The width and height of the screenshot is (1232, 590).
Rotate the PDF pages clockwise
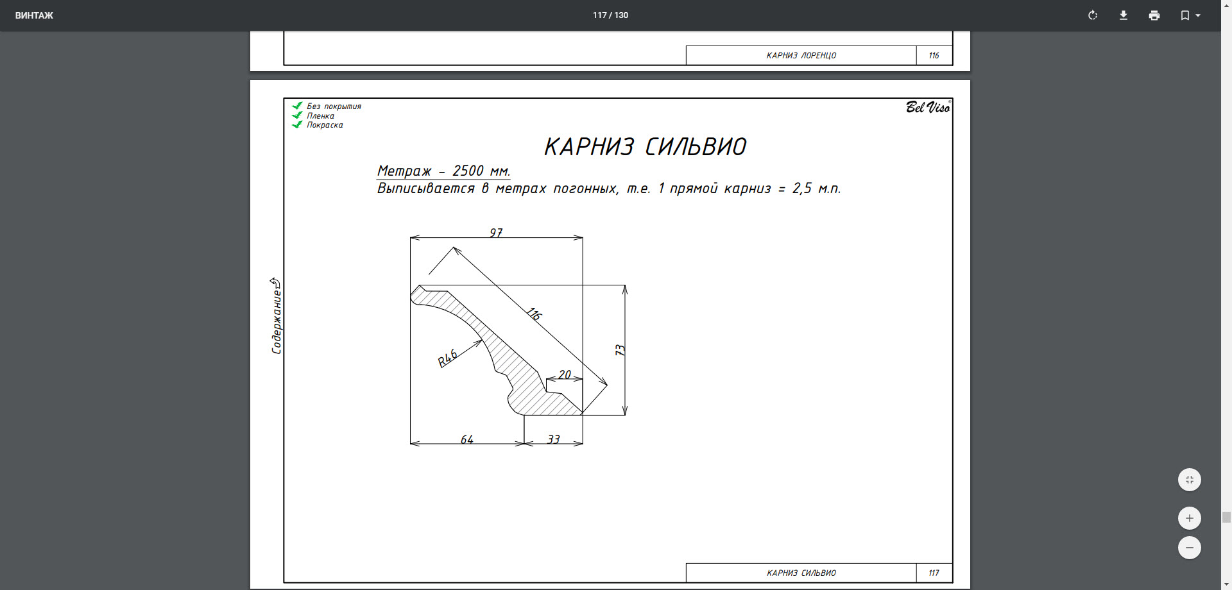[x=1093, y=15]
